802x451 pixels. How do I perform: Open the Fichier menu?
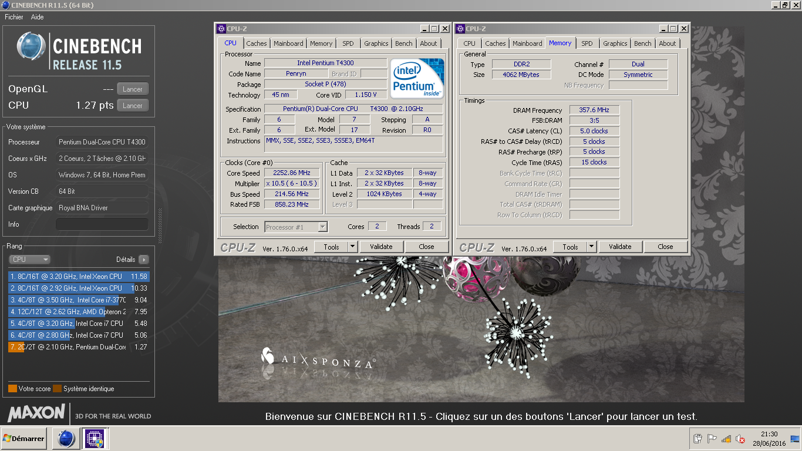click(14, 17)
